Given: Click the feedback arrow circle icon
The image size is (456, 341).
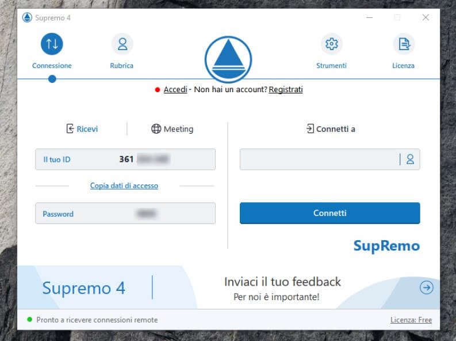Looking at the screenshot, I should pos(426,287).
